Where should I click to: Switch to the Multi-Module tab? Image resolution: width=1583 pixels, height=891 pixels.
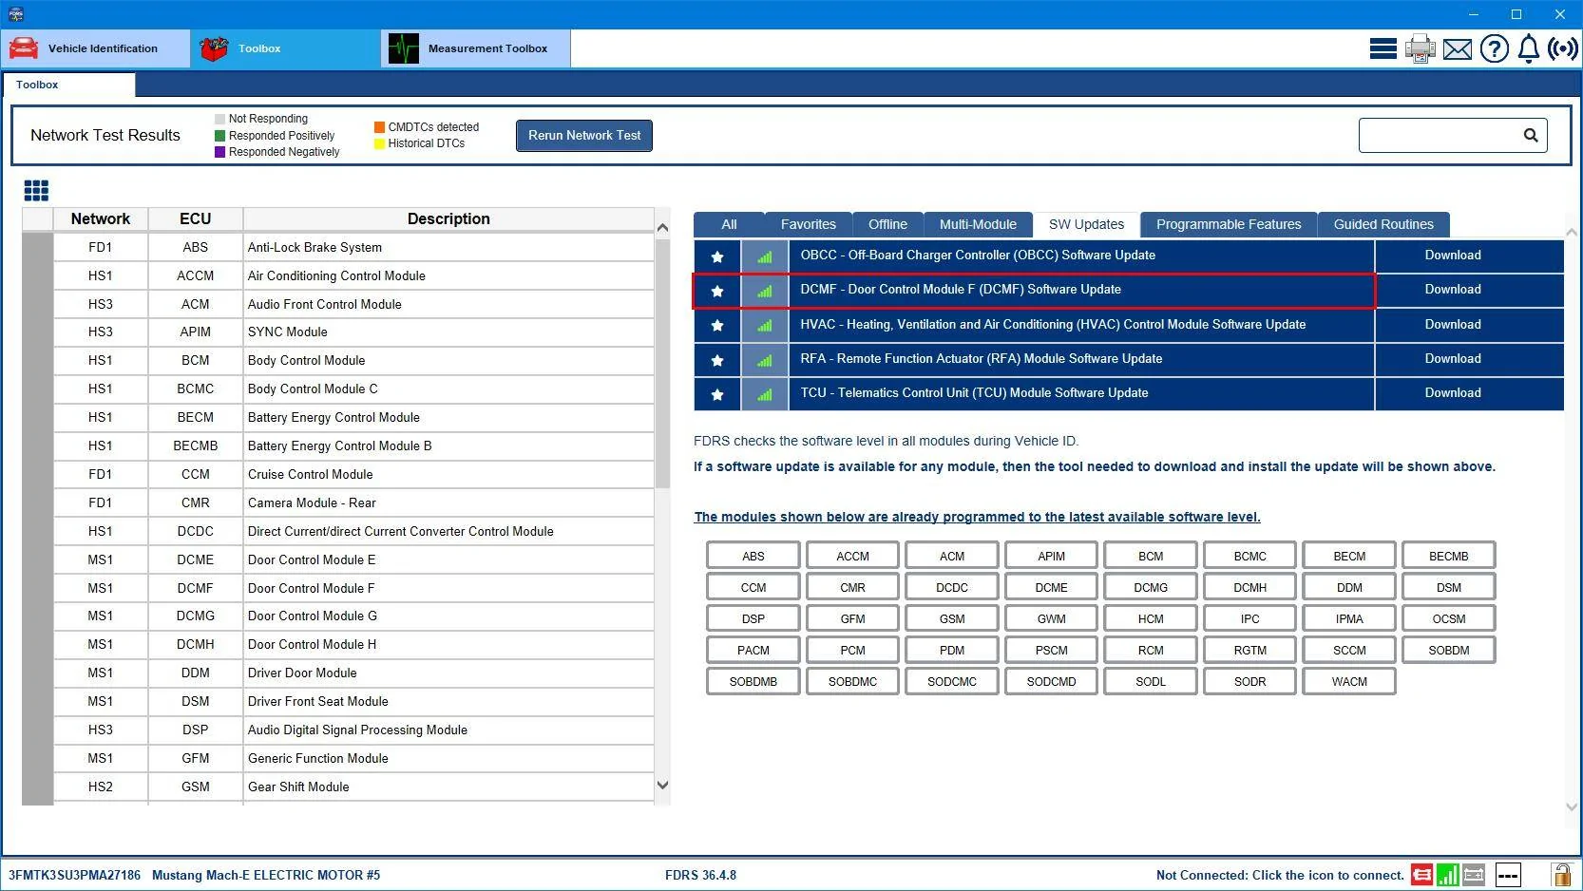click(x=978, y=225)
